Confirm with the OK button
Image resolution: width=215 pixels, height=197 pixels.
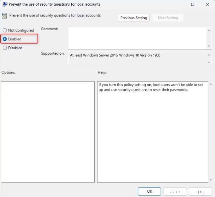(149, 191)
